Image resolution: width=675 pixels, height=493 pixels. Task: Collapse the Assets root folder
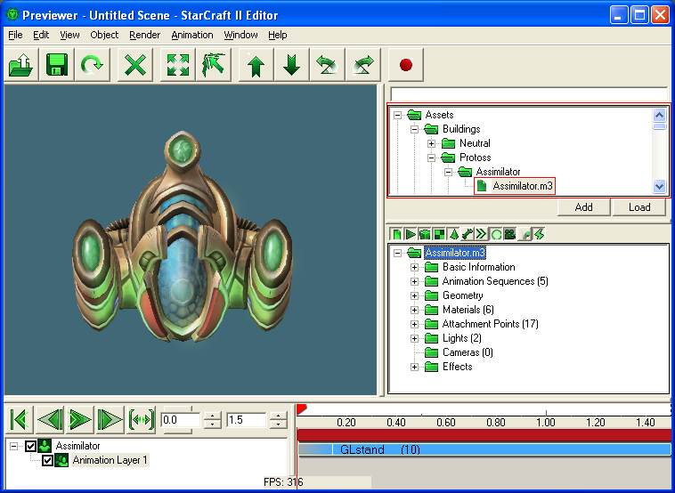point(397,115)
